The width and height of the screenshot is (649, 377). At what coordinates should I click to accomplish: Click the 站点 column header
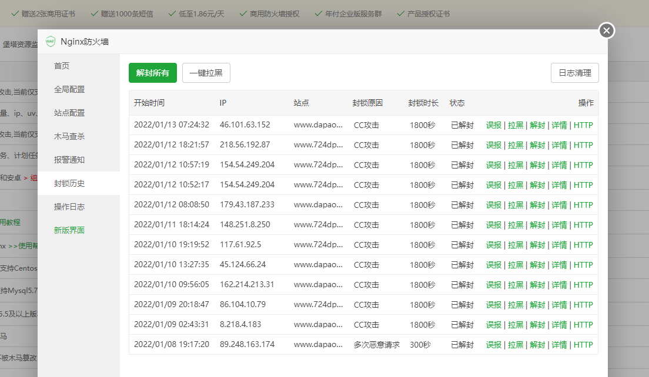302,103
